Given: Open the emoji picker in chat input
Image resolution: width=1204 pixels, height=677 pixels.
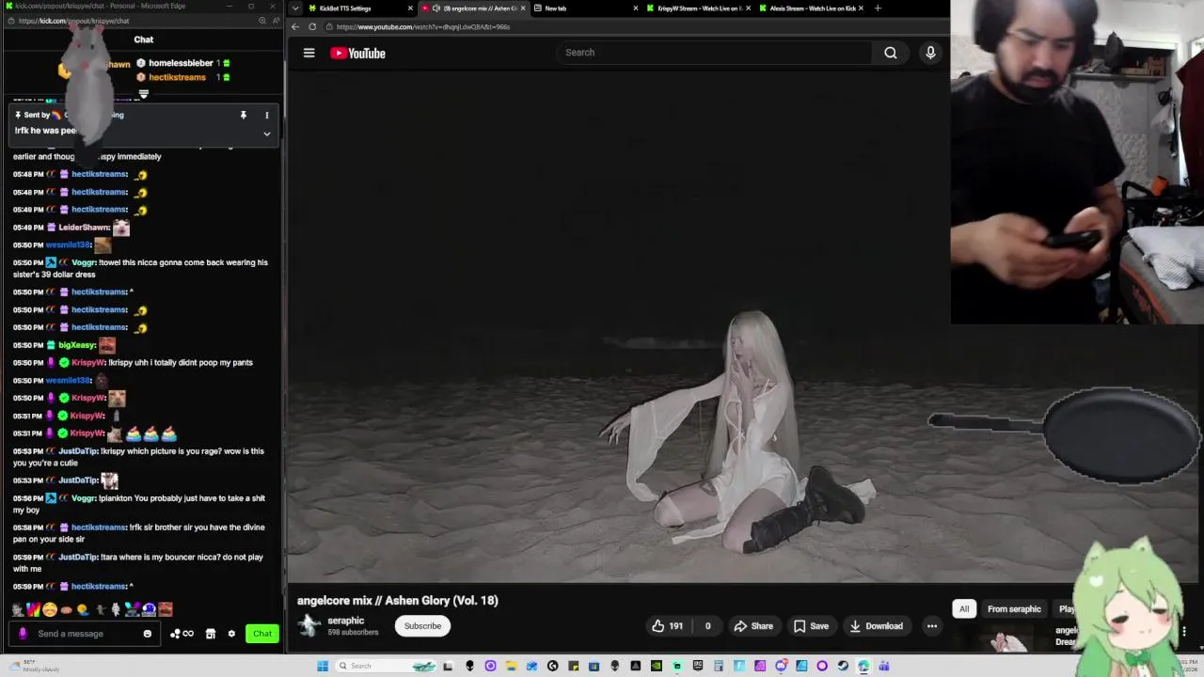Looking at the screenshot, I should [x=147, y=634].
